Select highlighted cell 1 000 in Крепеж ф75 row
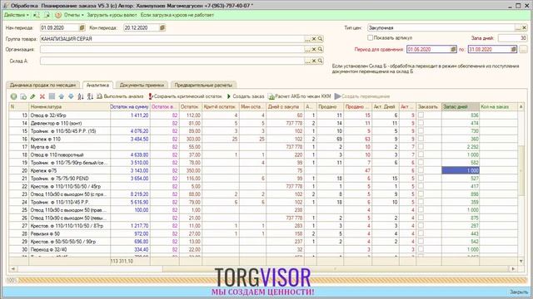The height and width of the screenshot is (299, 533). click(x=461, y=170)
